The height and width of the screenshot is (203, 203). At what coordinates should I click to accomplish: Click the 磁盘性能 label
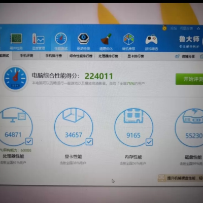(x=193, y=157)
